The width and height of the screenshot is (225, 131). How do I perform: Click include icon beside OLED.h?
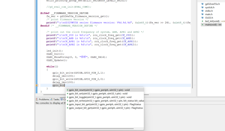point(203,18)
